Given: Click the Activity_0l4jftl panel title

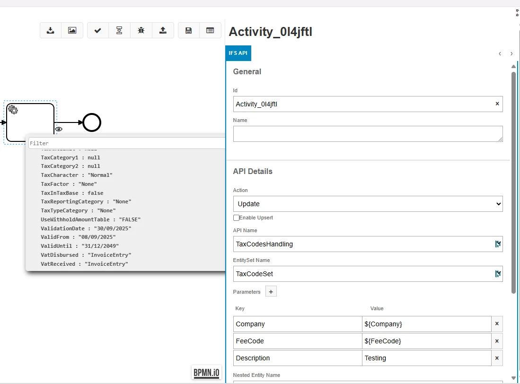Looking at the screenshot, I should (270, 32).
